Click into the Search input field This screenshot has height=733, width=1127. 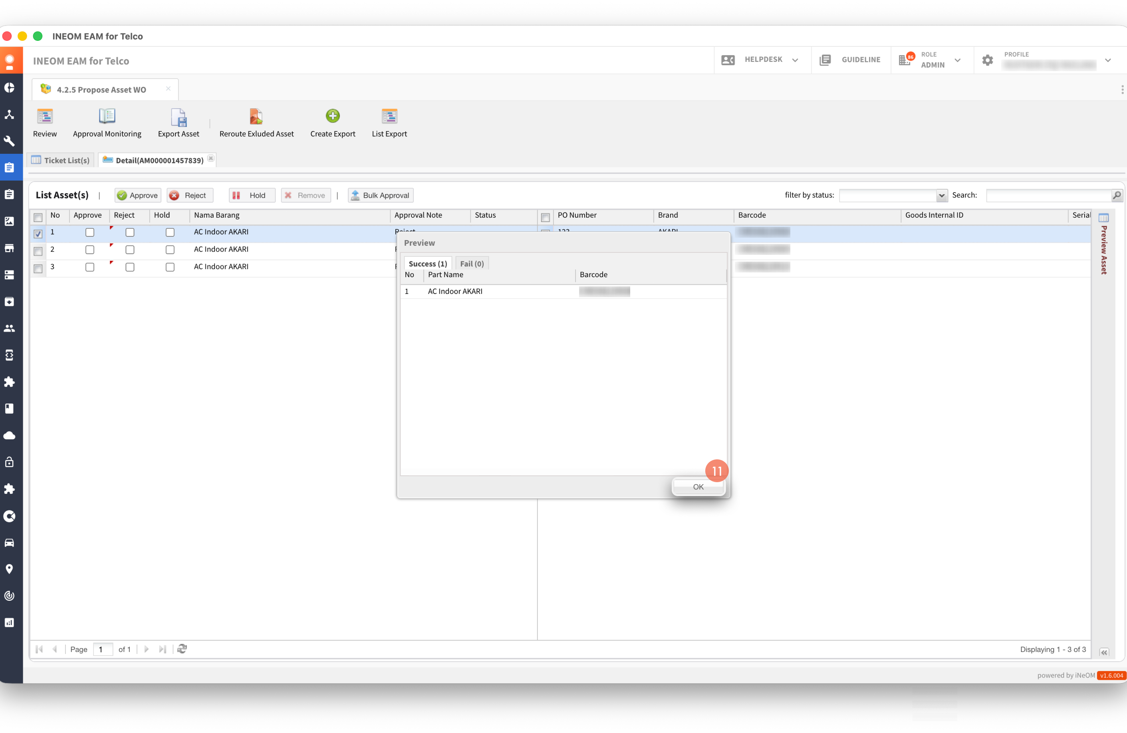[x=1048, y=196]
